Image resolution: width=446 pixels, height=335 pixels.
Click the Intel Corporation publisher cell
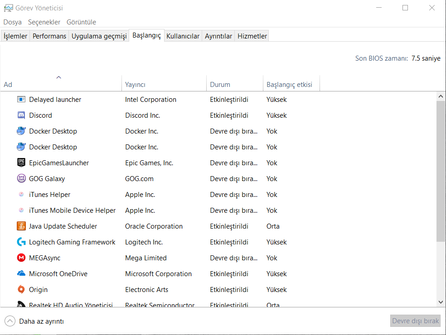click(151, 100)
